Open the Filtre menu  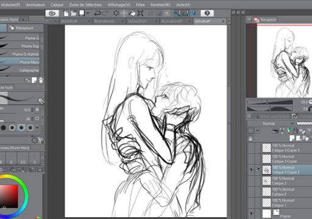[x=140, y=5]
